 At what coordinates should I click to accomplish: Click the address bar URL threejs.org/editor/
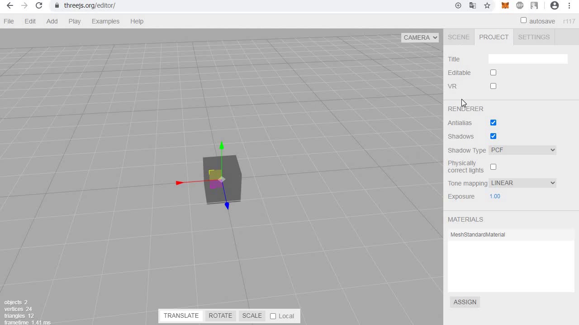click(x=90, y=5)
